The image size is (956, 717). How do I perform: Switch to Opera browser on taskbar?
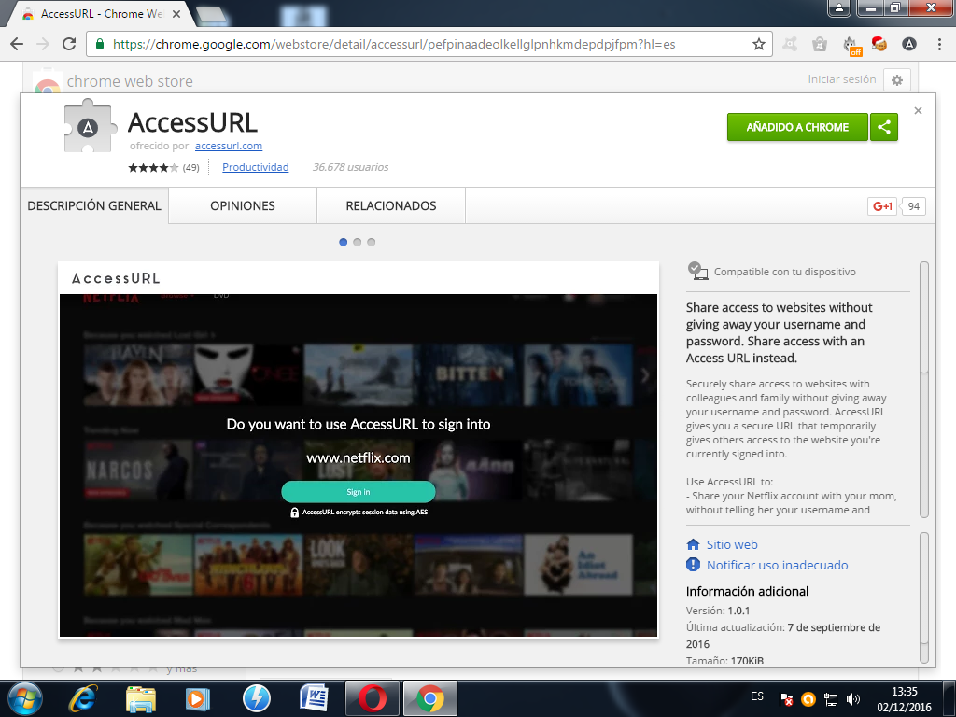(372, 698)
